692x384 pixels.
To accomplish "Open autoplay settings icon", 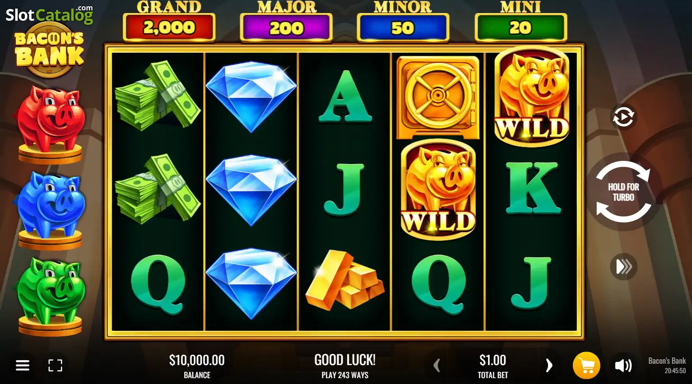I will 623,117.
